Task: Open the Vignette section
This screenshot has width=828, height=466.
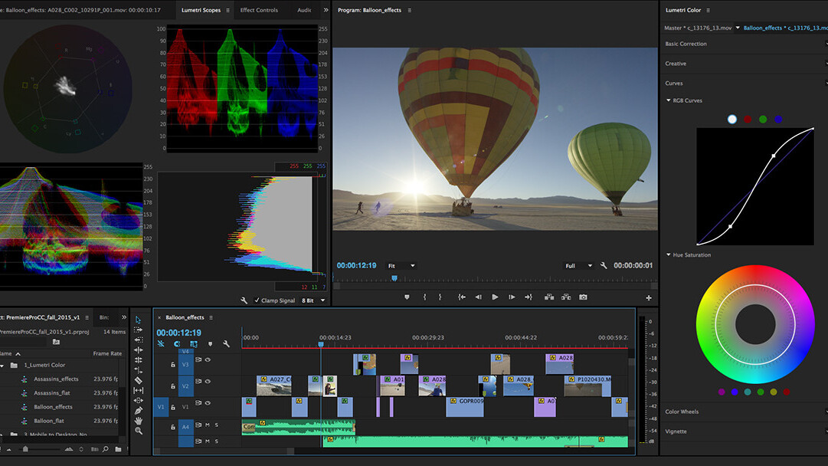Action: pos(676,432)
